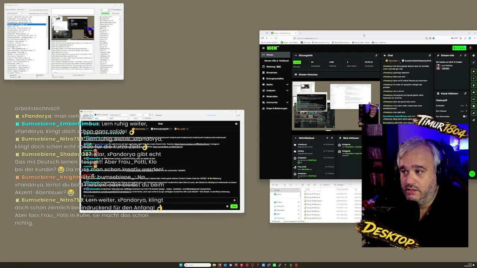477x268 pixels.
Task: Click the green Reset button in top-left window
Action: [105, 13]
